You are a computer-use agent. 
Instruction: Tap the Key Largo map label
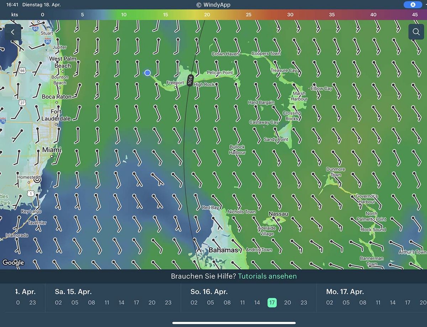[x=31, y=211]
